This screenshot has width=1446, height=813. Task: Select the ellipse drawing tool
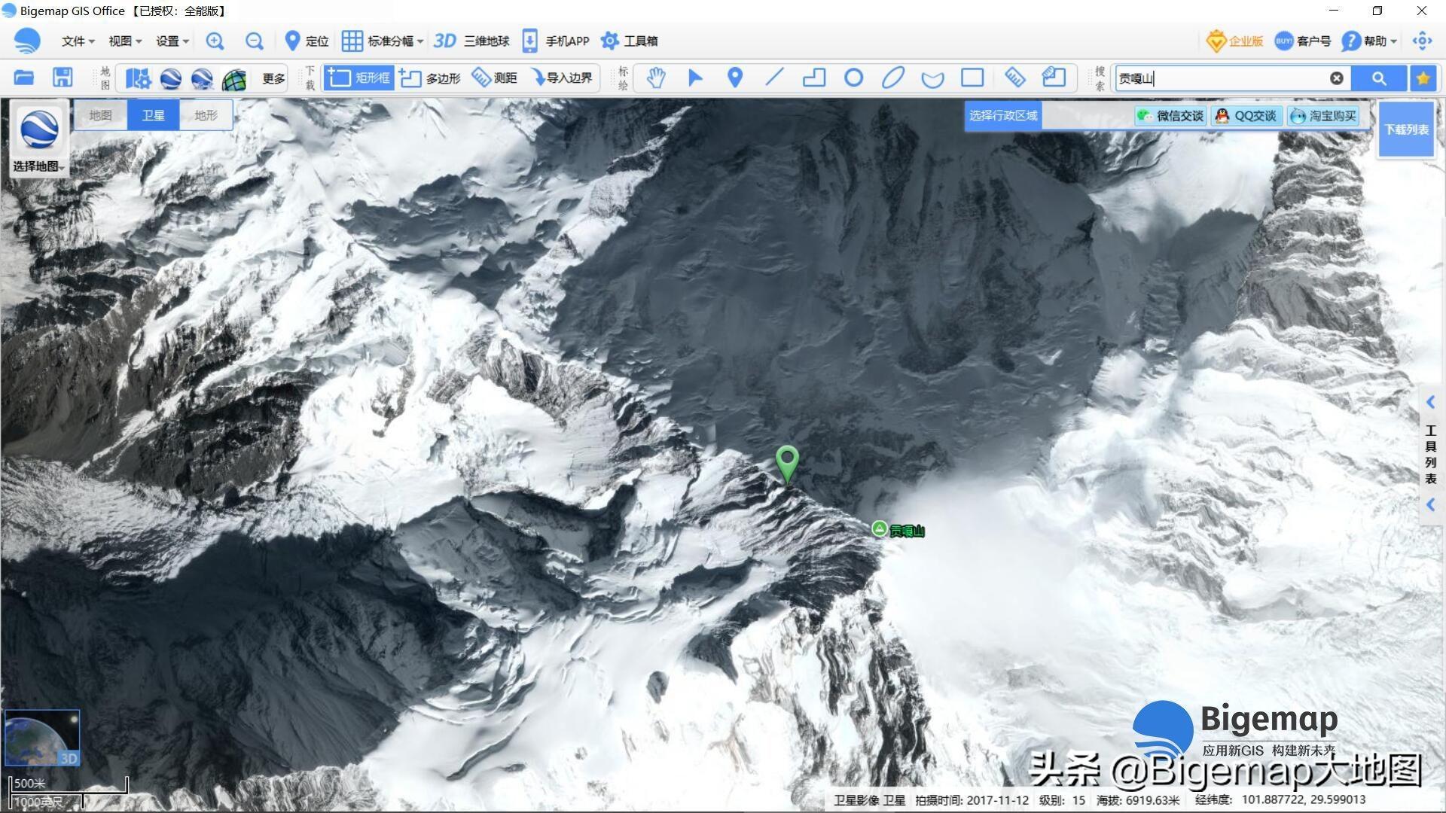pos(892,78)
